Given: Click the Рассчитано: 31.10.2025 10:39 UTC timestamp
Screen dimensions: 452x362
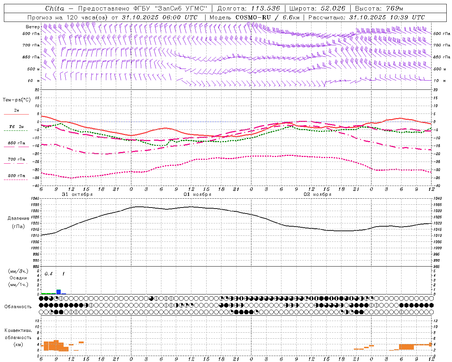Looking at the screenshot, I should click(x=367, y=17).
